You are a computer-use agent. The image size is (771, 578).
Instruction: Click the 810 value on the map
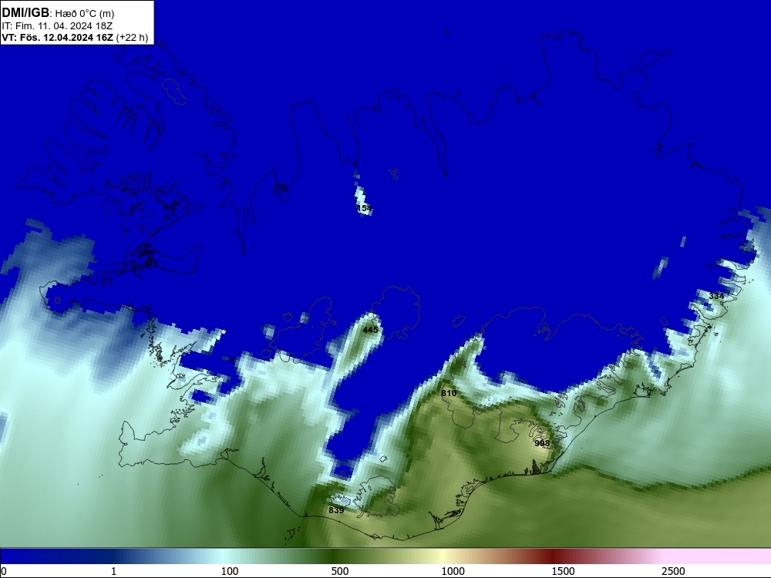click(449, 393)
